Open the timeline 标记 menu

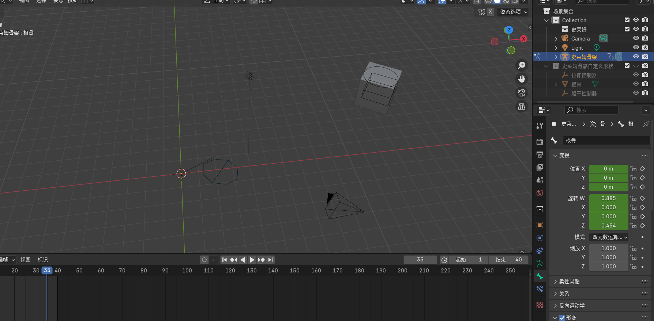[43, 260]
